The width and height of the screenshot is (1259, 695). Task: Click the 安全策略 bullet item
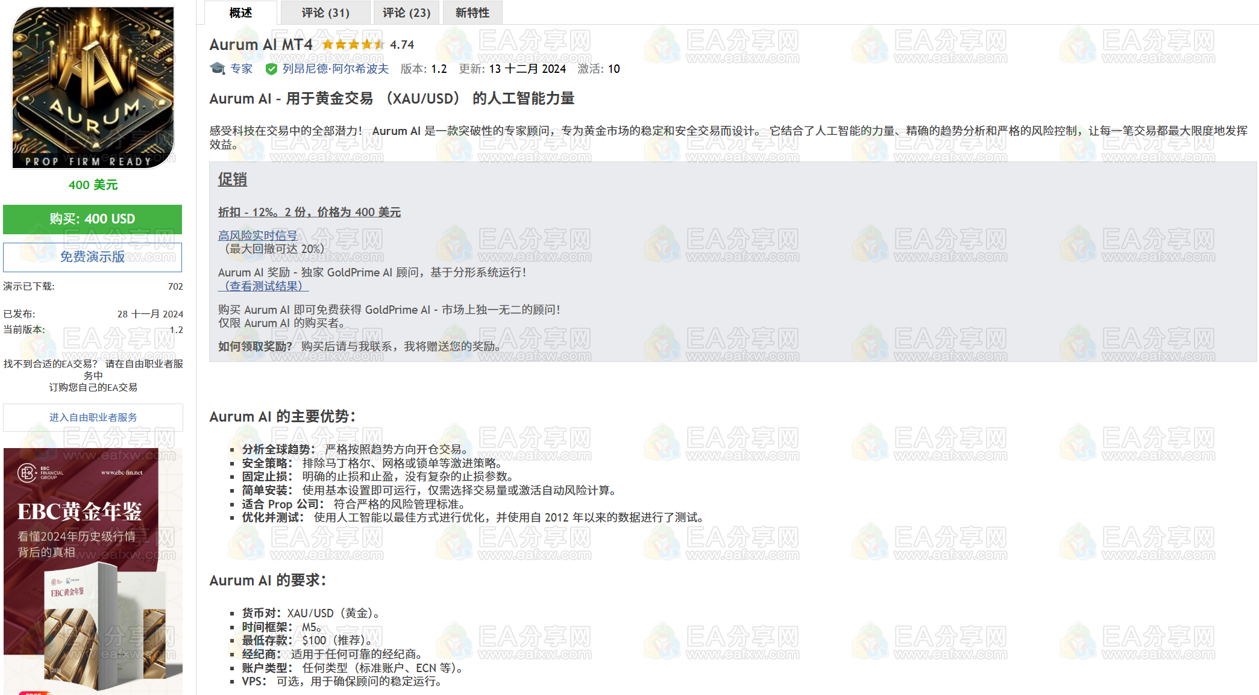pos(372,463)
